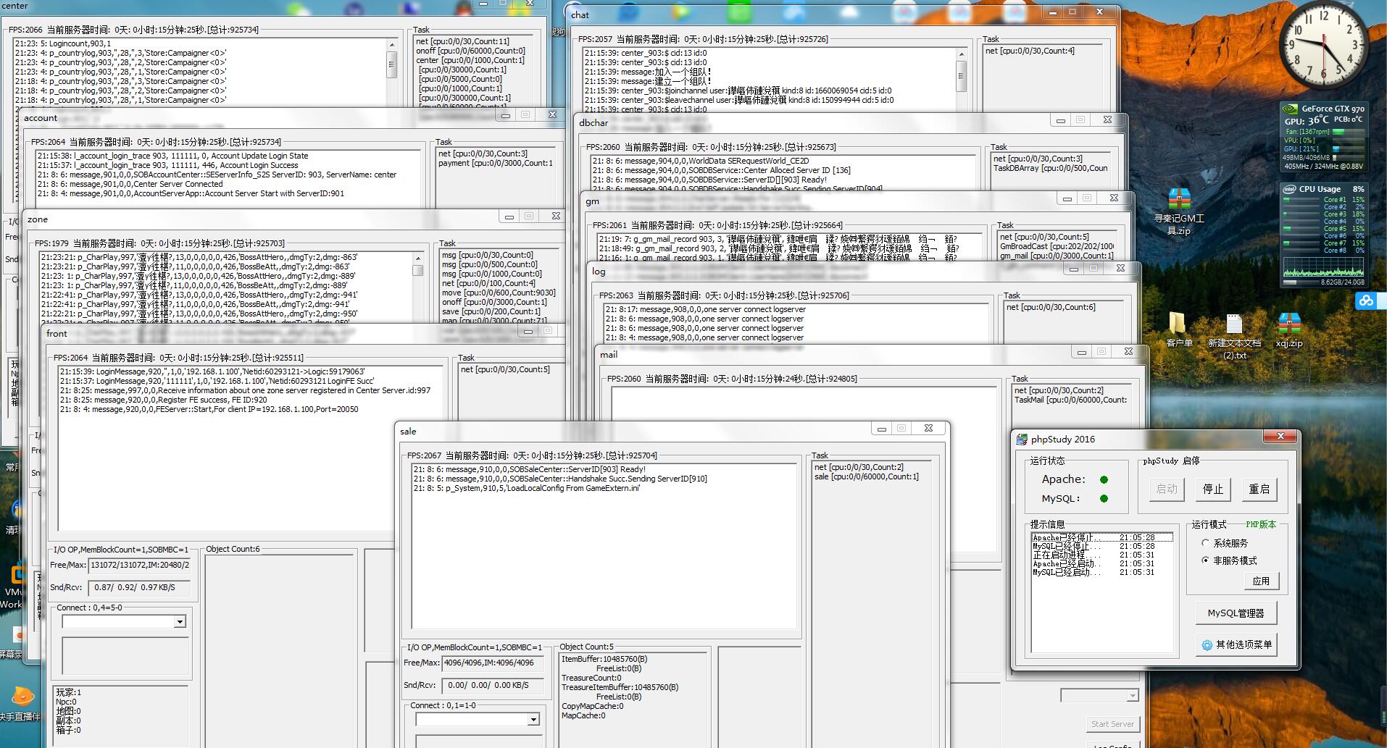Image resolution: width=1387 pixels, height=748 pixels.
Task: Click the 重启 button in phpStudy
Action: click(x=1259, y=489)
